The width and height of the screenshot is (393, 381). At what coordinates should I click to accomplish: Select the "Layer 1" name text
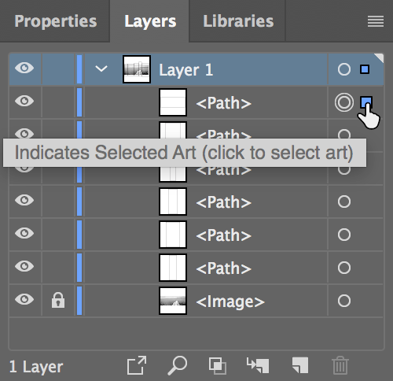185,70
